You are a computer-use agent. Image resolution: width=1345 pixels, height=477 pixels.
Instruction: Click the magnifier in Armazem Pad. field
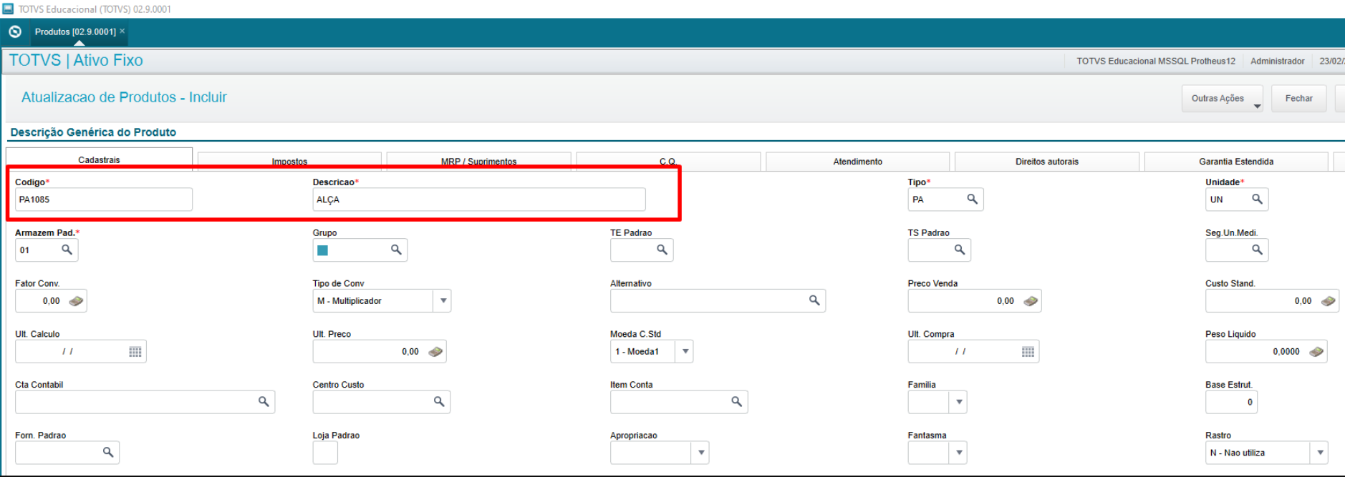point(67,250)
